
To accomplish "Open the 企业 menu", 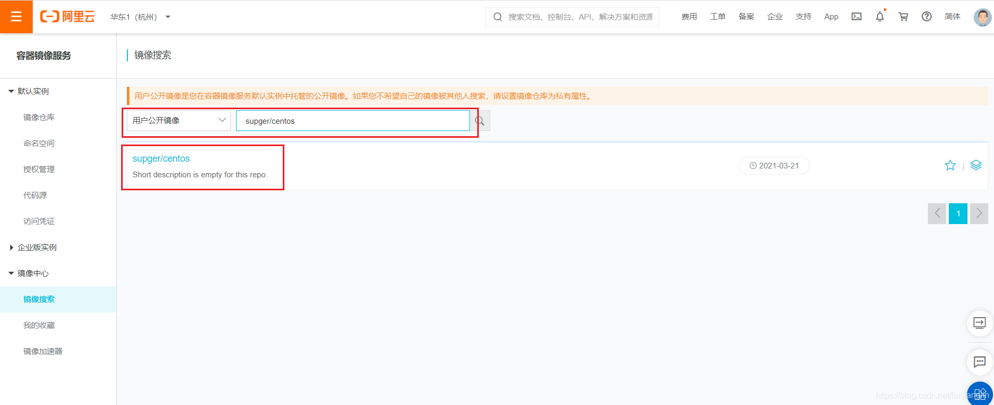I will [x=775, y=17].
